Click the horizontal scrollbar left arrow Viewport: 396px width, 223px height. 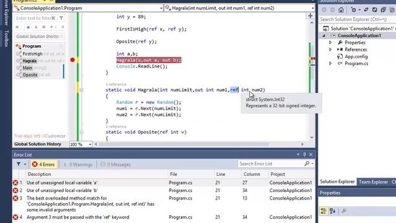tap(96, 144)
